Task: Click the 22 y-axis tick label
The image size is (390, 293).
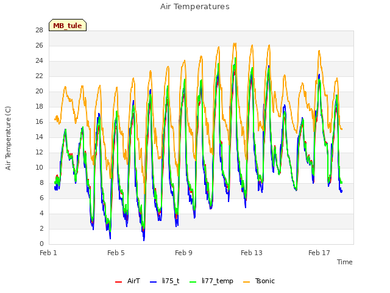Action: (39, 76)
